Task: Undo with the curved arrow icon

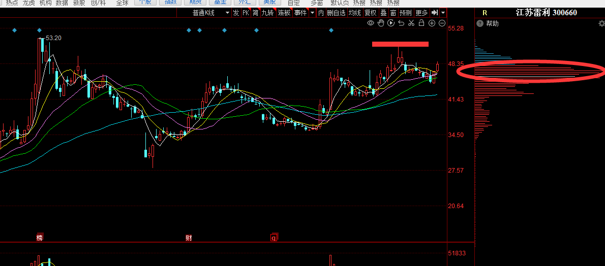Action: pos(401,23)
